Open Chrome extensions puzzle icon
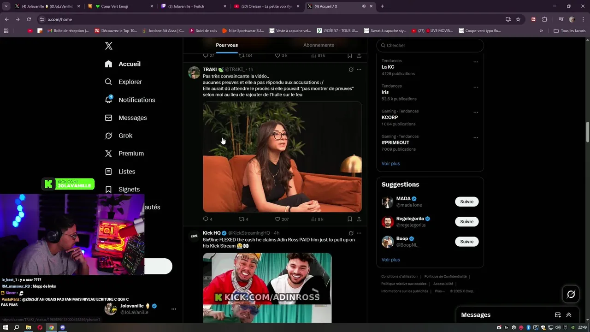Viewport: 590px width, 332px height. click(544, 19)
